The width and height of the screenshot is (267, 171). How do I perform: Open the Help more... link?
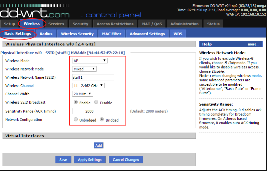[x=253, y=44]
